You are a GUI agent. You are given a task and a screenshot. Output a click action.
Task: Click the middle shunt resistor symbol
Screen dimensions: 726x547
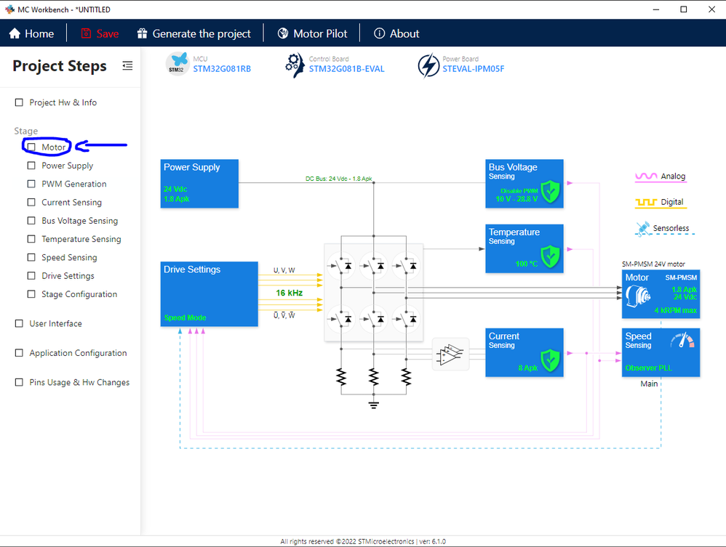[x=374, y=377]
